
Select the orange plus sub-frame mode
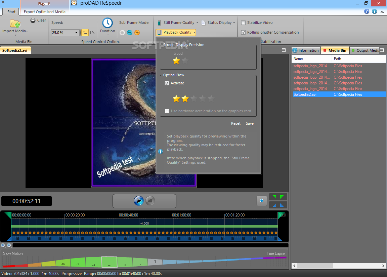click(137, 33)
